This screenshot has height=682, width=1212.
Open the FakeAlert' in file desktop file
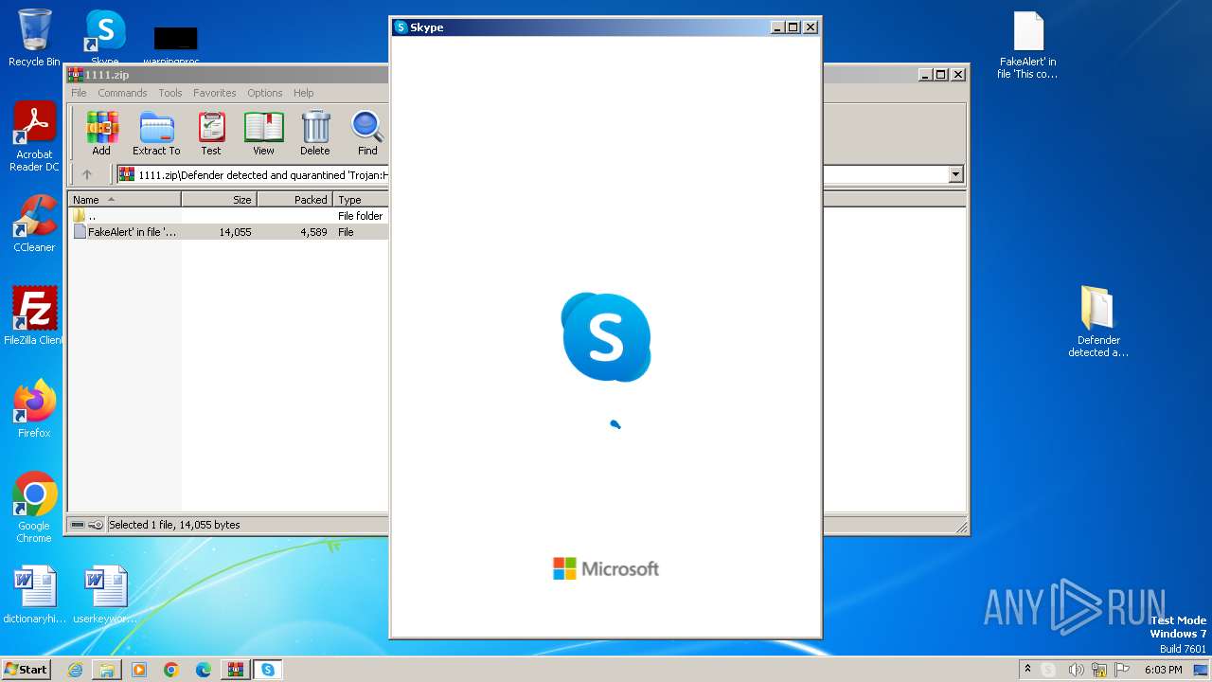(x=1027, y=45)
